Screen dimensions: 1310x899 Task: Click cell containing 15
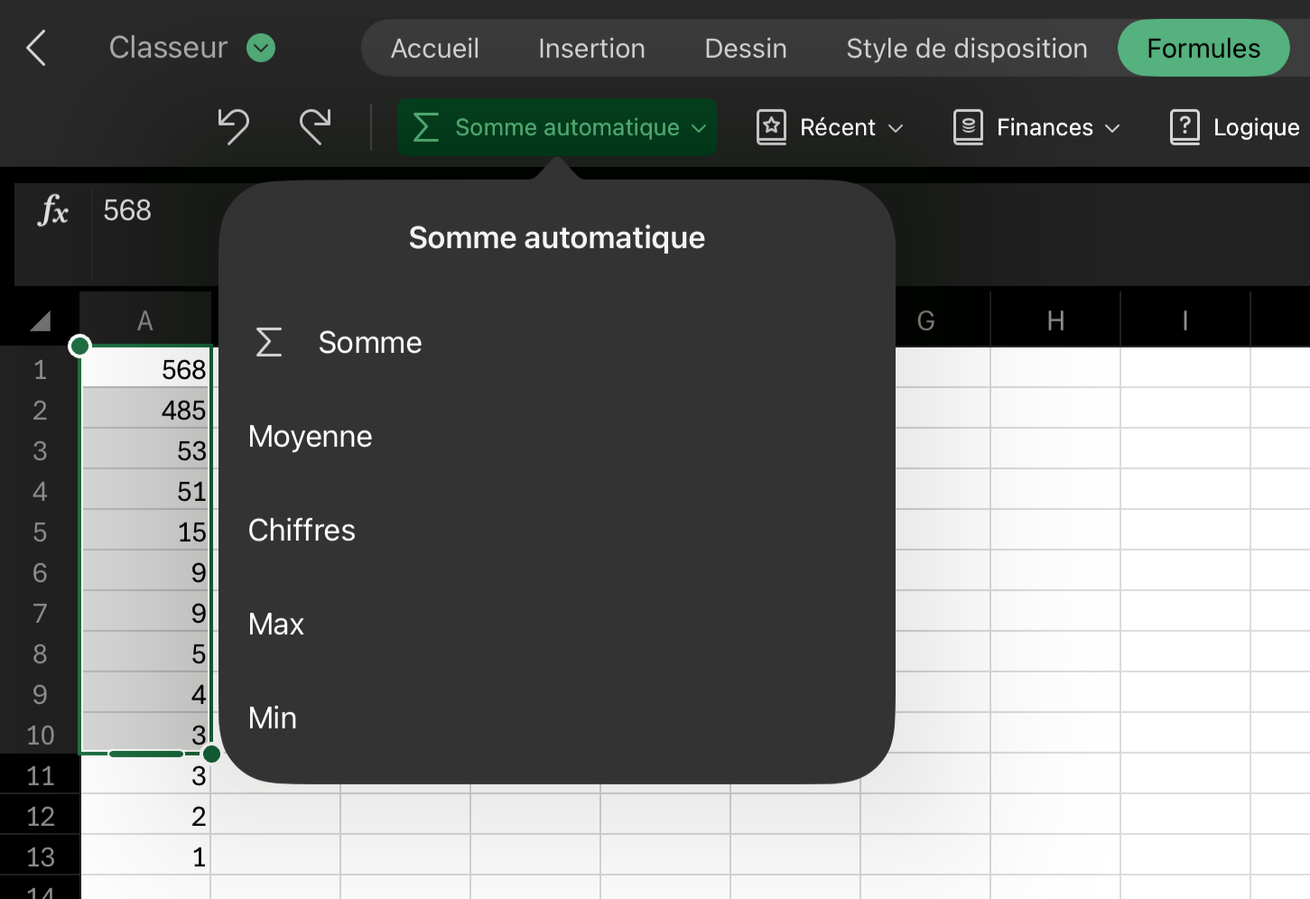pyautogui.click(x=146, y=532)
